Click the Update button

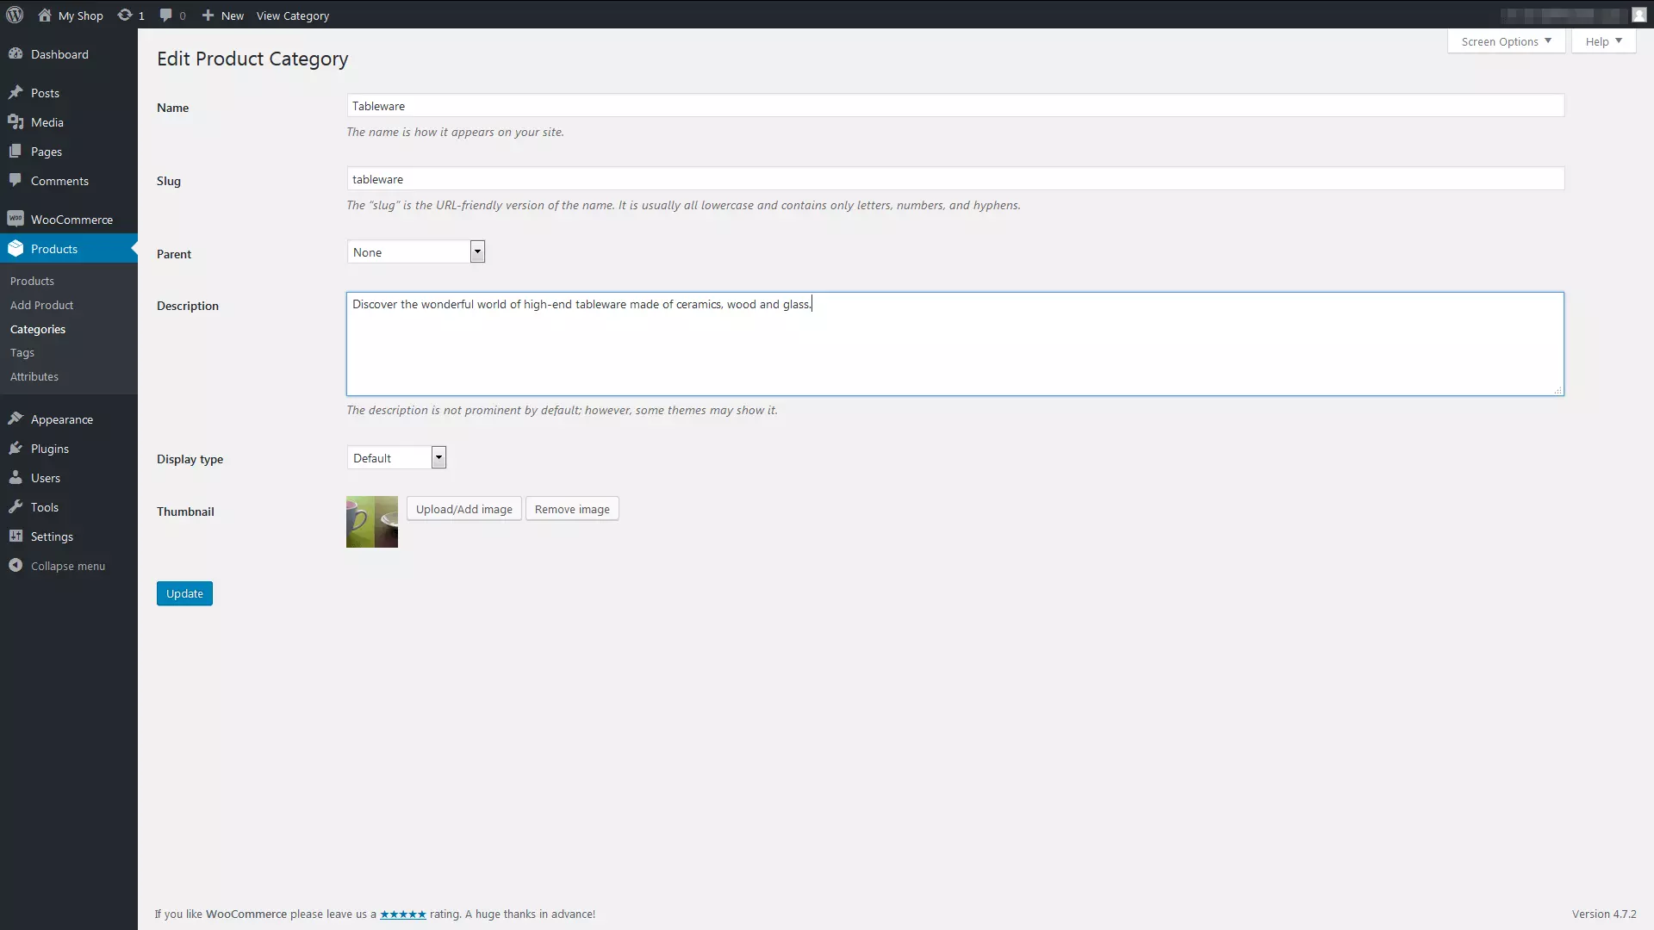coord(184,593)
